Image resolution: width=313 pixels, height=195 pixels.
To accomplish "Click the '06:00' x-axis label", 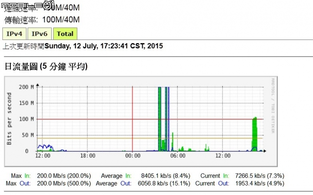I will 178,156.
